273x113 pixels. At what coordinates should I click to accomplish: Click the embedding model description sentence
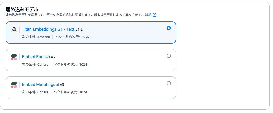(74, 15)
